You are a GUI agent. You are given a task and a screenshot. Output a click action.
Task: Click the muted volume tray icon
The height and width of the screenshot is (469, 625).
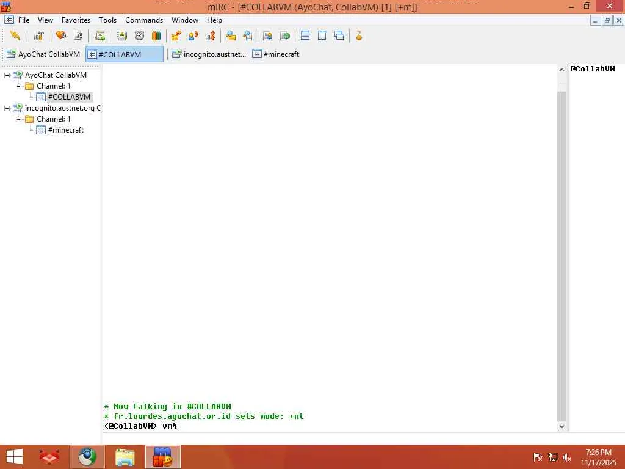567,457
